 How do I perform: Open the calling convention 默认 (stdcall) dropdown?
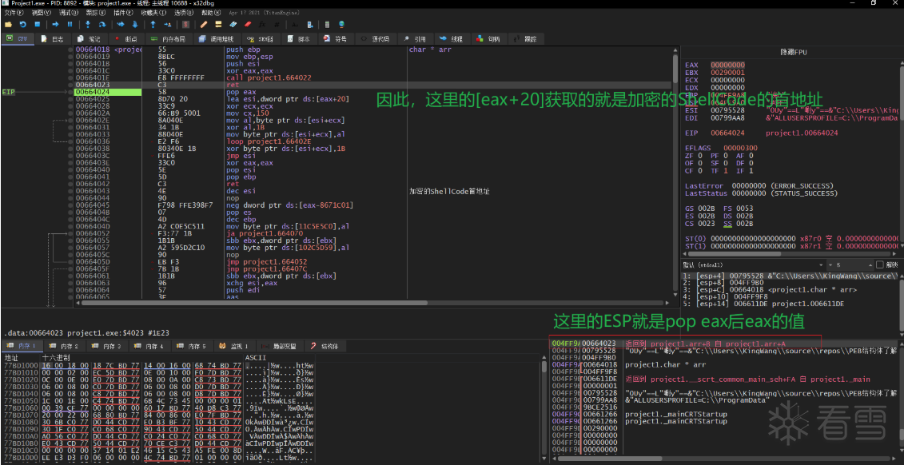(747, 264)
